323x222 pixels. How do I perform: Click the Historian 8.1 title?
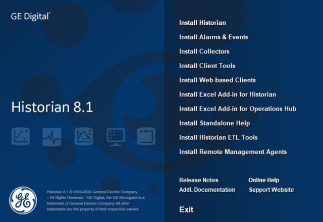coord(52,107)
